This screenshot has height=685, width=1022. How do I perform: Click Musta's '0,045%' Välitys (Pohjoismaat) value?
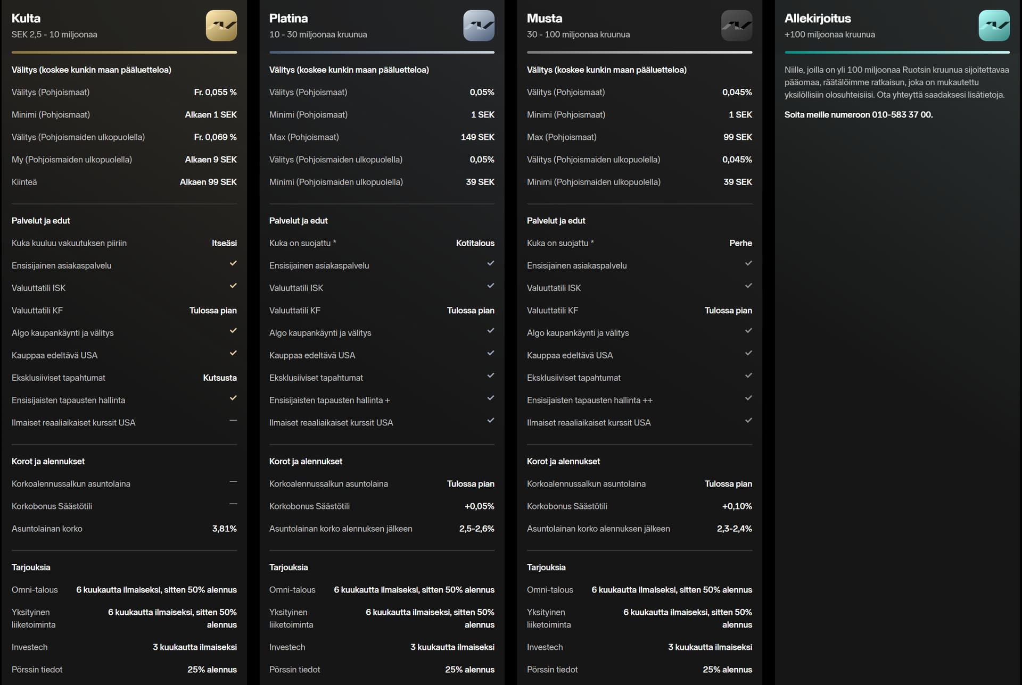(737, 93)
